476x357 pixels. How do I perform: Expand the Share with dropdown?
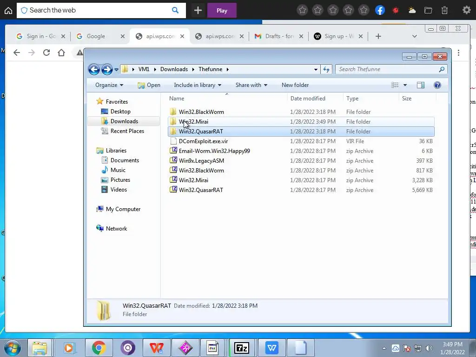point(251,85)
